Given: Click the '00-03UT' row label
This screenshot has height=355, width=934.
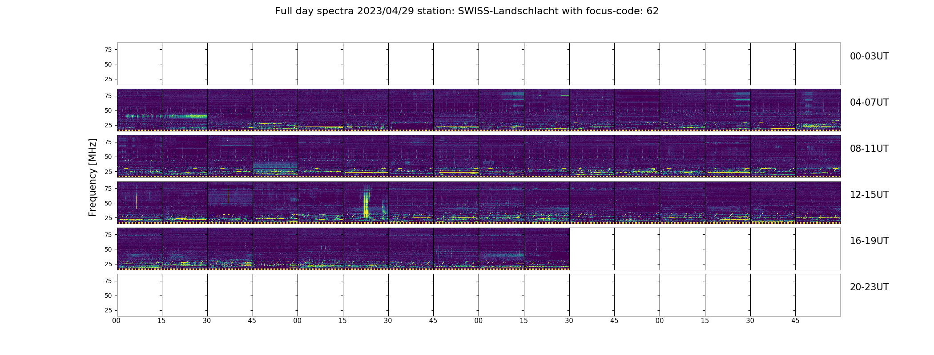Looking at the screenshot, I should 869,56.
